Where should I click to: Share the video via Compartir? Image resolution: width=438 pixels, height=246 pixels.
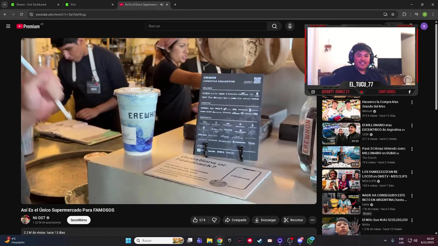235,220
